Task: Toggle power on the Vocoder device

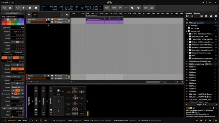Action: coord(43,88)
